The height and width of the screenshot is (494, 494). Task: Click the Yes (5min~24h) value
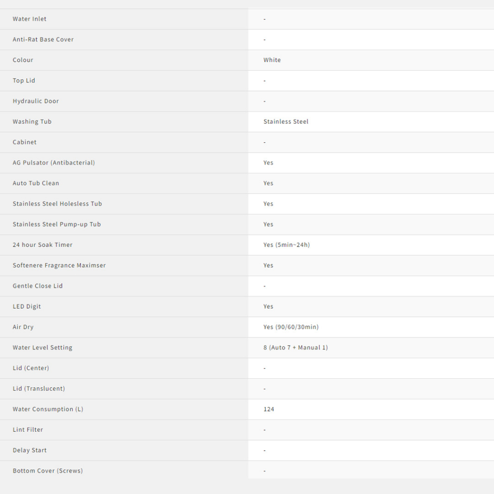(287, 245)
